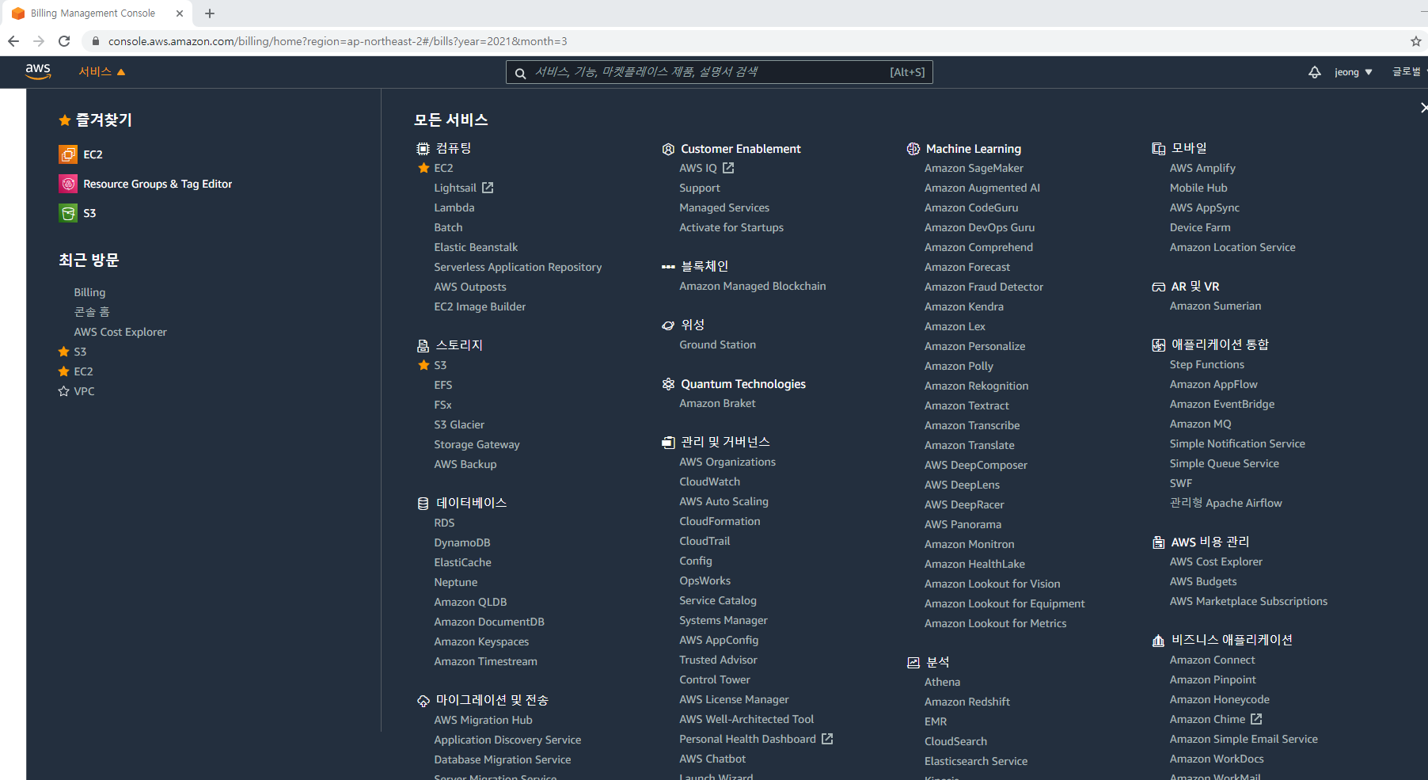Click the 스토리지 storage category icon
Screen dimensions: 1428x780
(423, 346)
